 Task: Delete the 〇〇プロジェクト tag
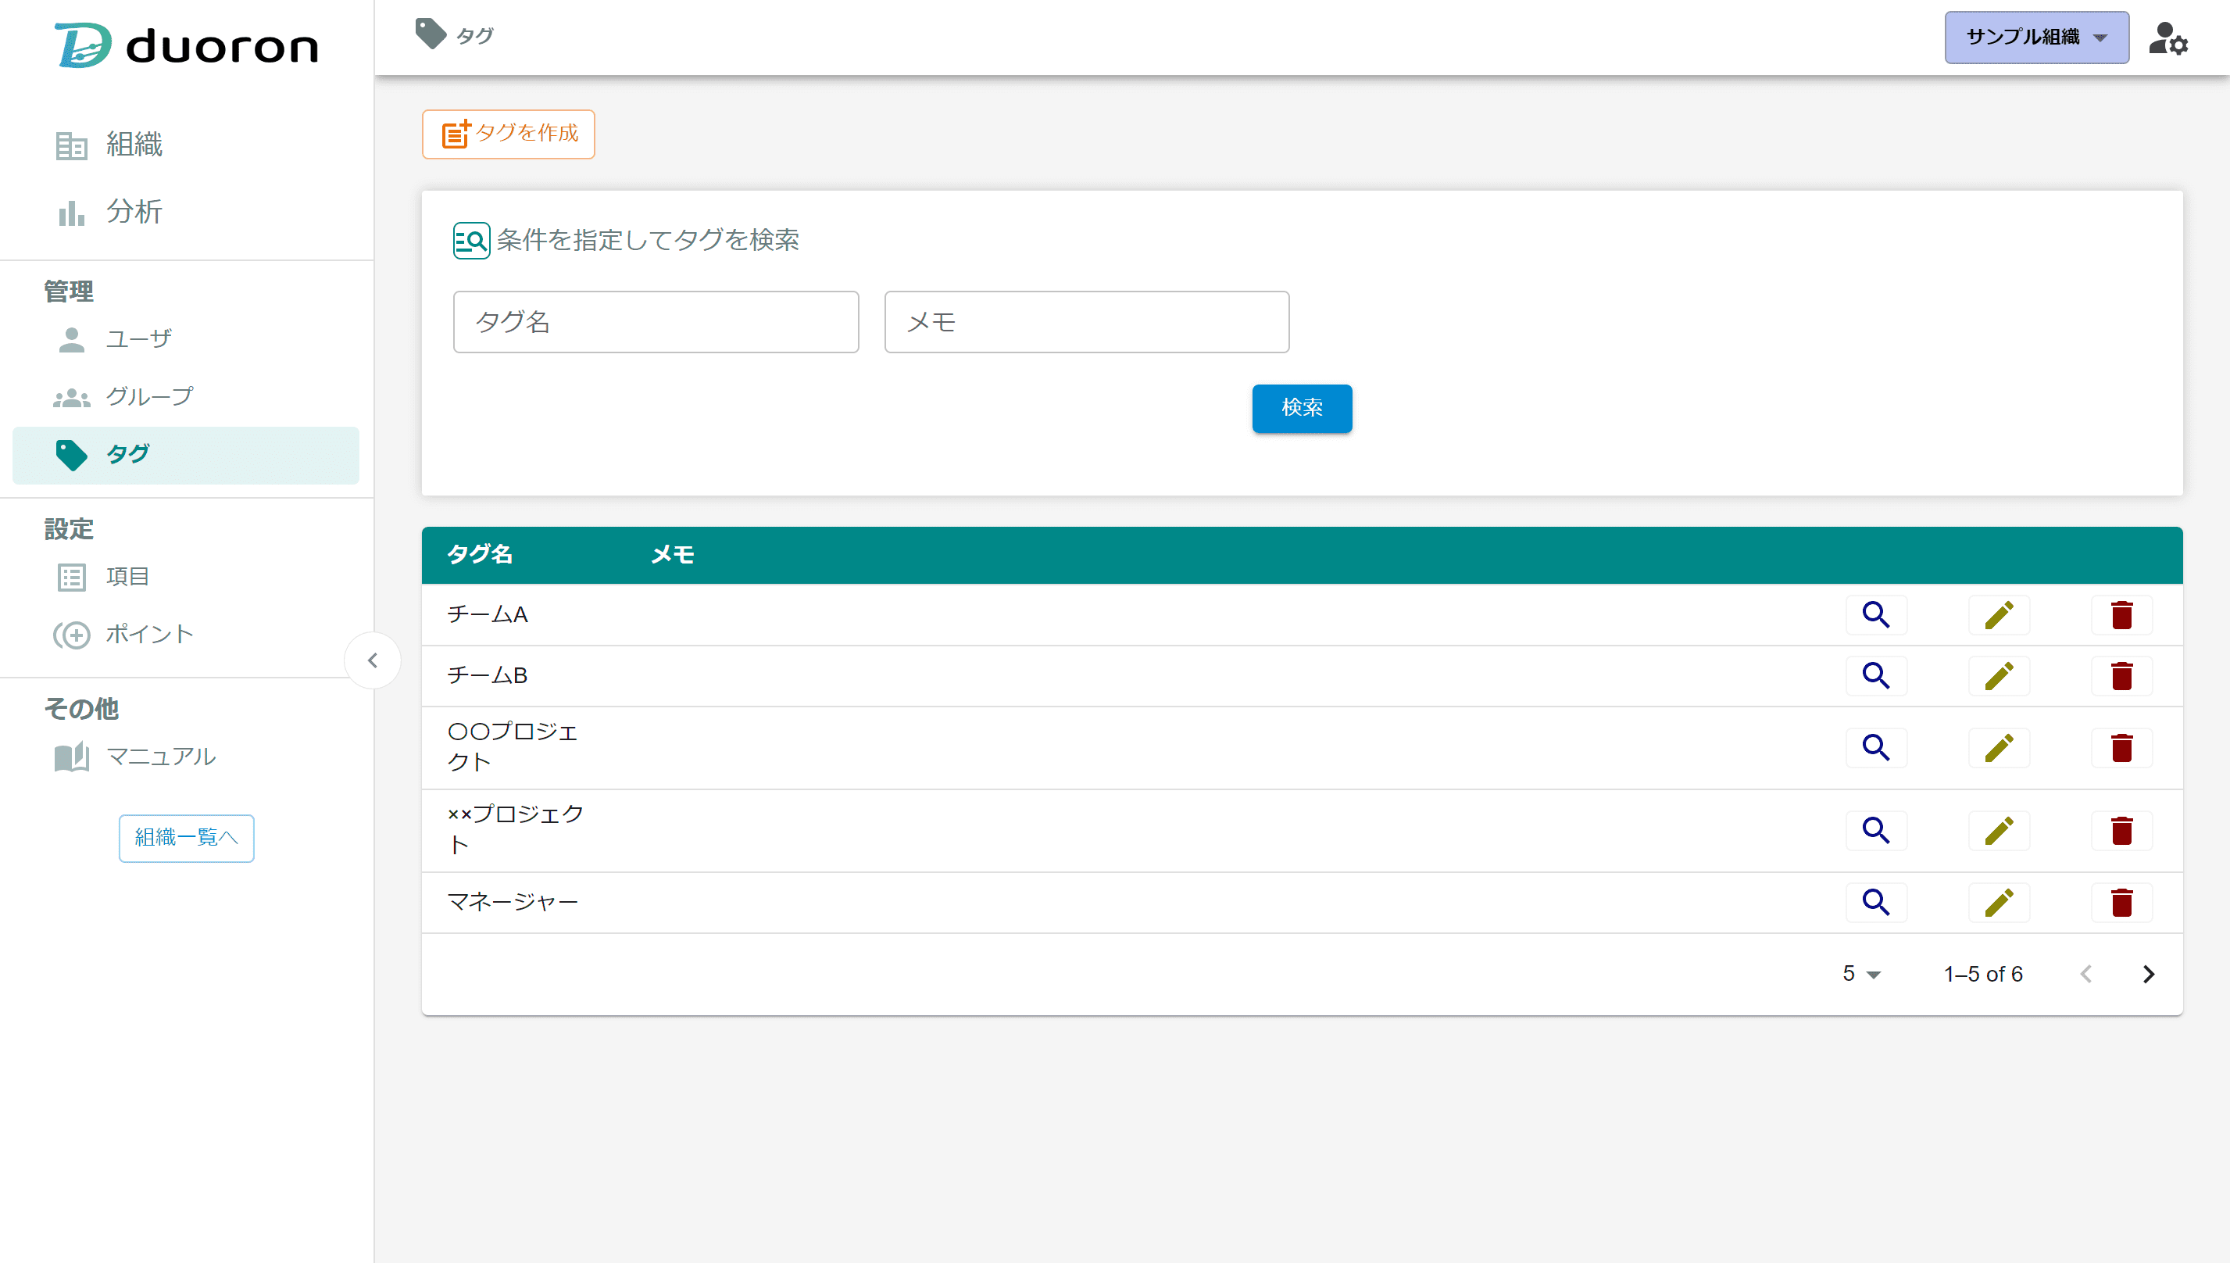coord(2121,748)
